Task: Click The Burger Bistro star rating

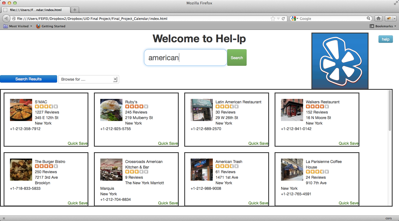Action: coord(46,166)
